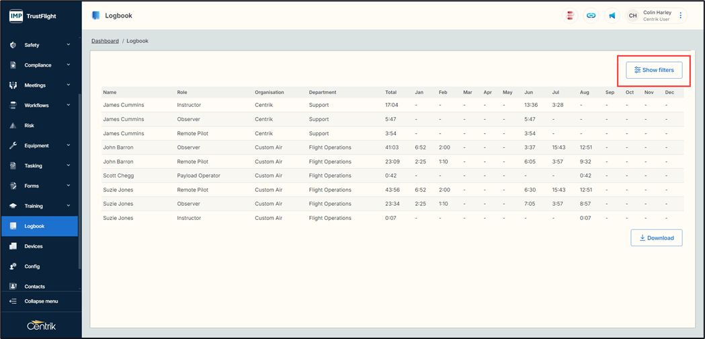Image resolution: width=705 pixels, height=339 pixels.
Task: Click the Config icon in sidebar
Action: coord(13,266)
